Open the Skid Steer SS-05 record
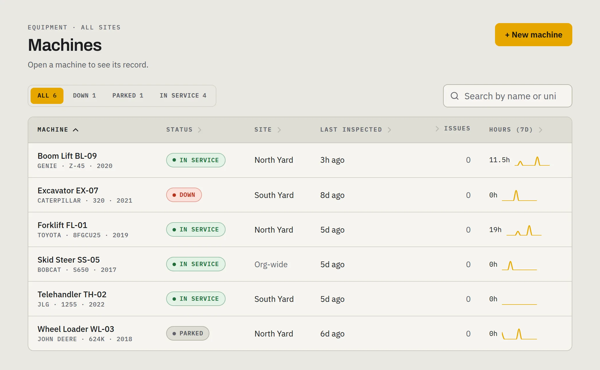This screenshot has height=370, width=600. click(300, 264)
